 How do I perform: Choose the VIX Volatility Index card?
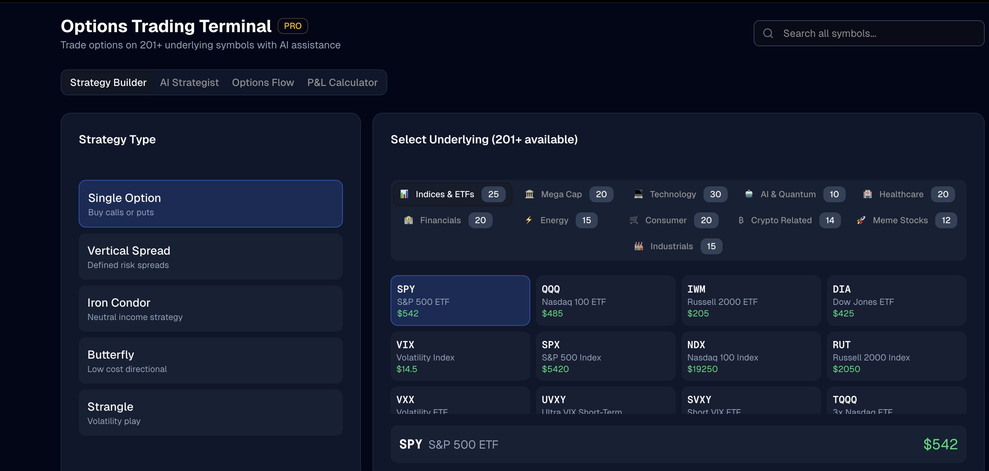click(x=460, y=357)
